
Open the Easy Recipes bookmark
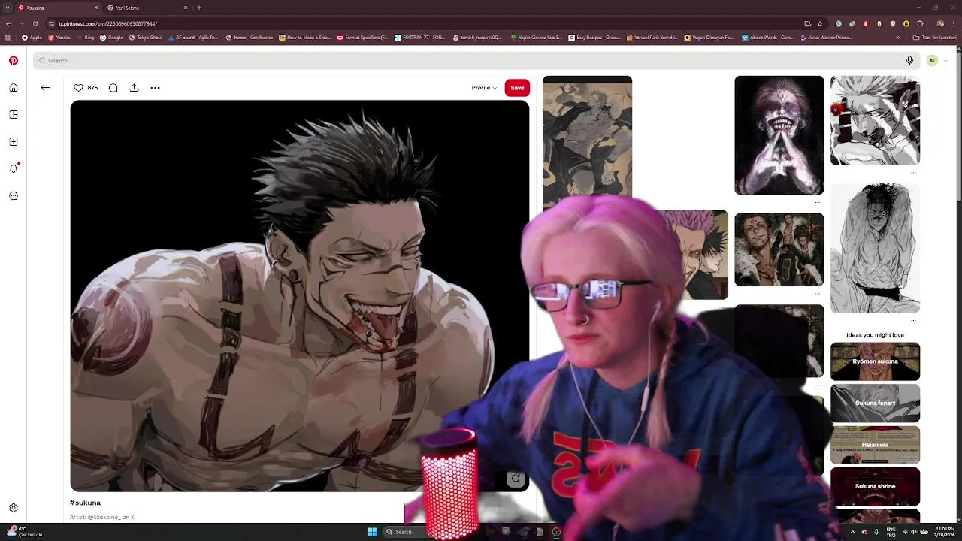point(594,38)
